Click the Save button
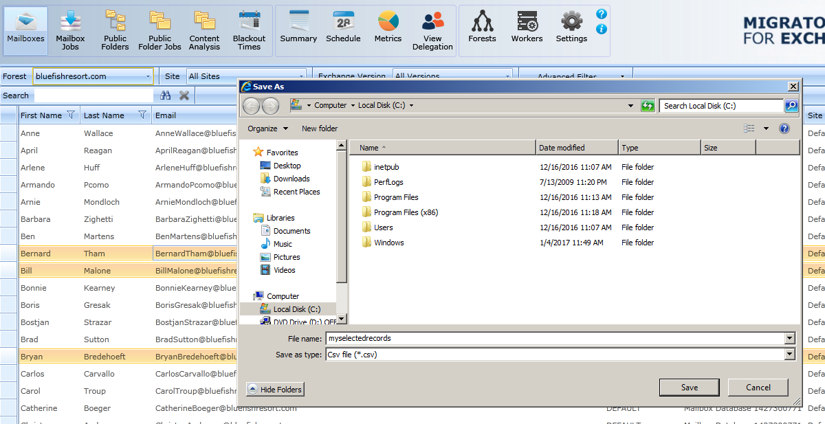The image size is (825, 424). (x=689, y=388)
